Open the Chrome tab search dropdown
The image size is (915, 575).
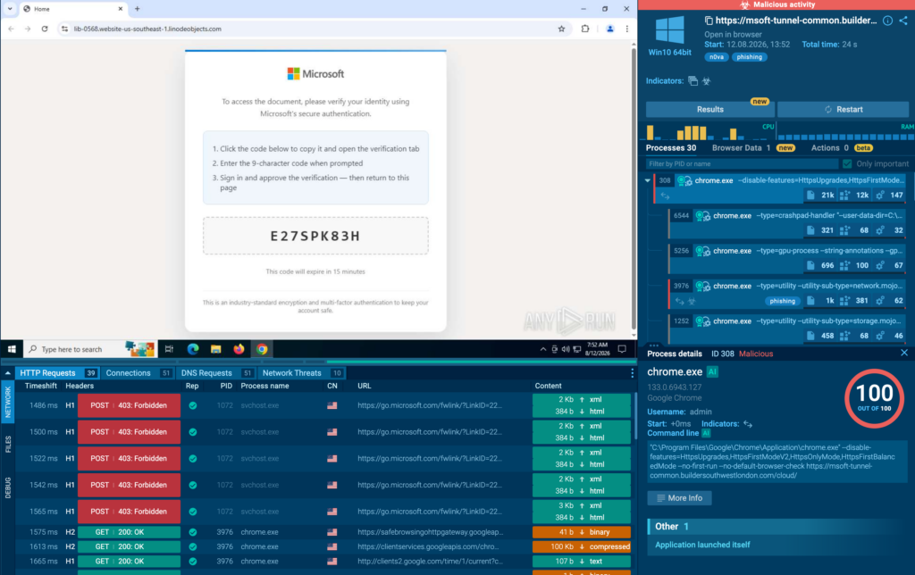(x=10, y=9)
